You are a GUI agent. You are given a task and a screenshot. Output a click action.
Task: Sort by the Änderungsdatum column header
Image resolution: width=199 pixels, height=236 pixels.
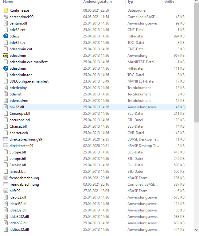coord(97,2)
